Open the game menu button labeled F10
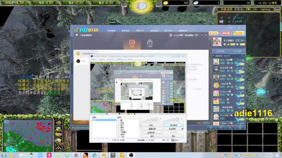Image resolution: width=282 pixels, height=158 pixels. 45,3
